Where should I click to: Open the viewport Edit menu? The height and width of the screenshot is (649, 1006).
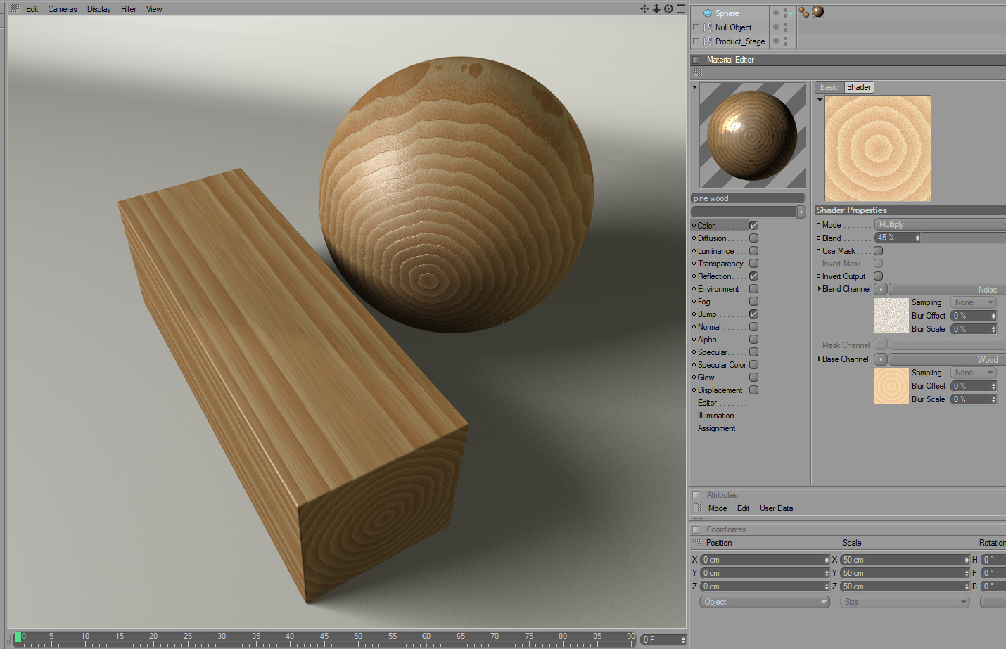32,9
